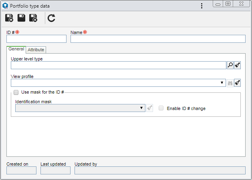The width and height of the screenshot is (252, 180).
Task: Click the ID # input field
Action: [x=36, y=39]
